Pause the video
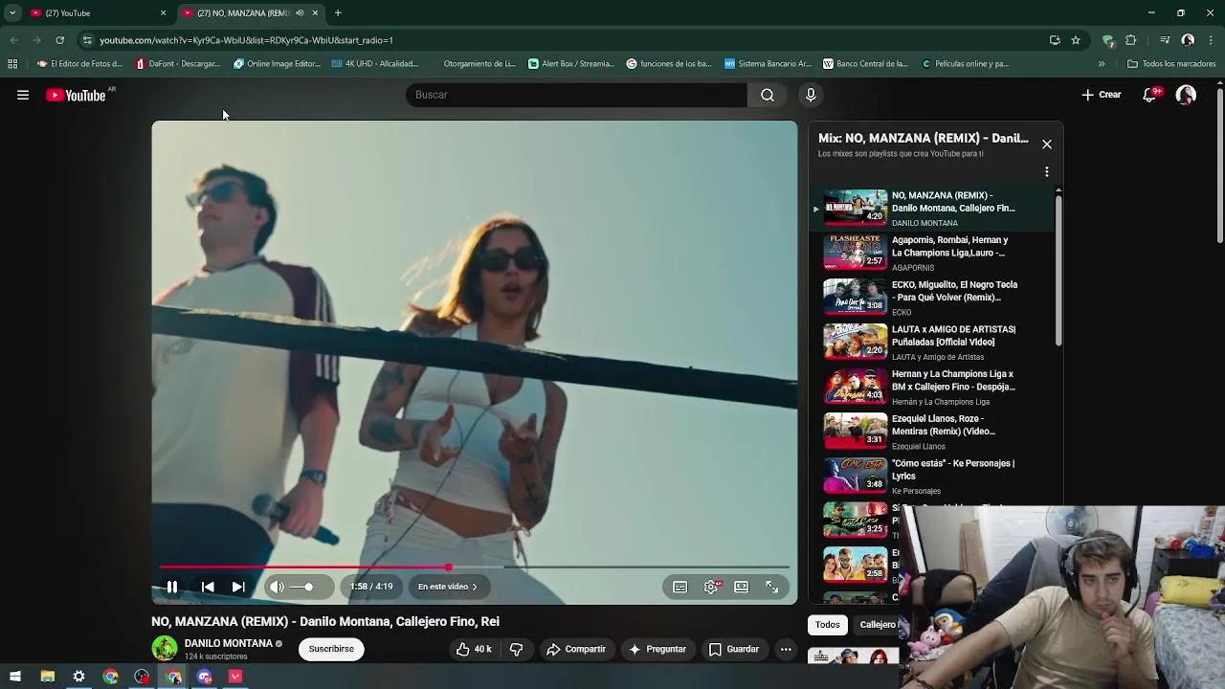 (x=172, y=587)
